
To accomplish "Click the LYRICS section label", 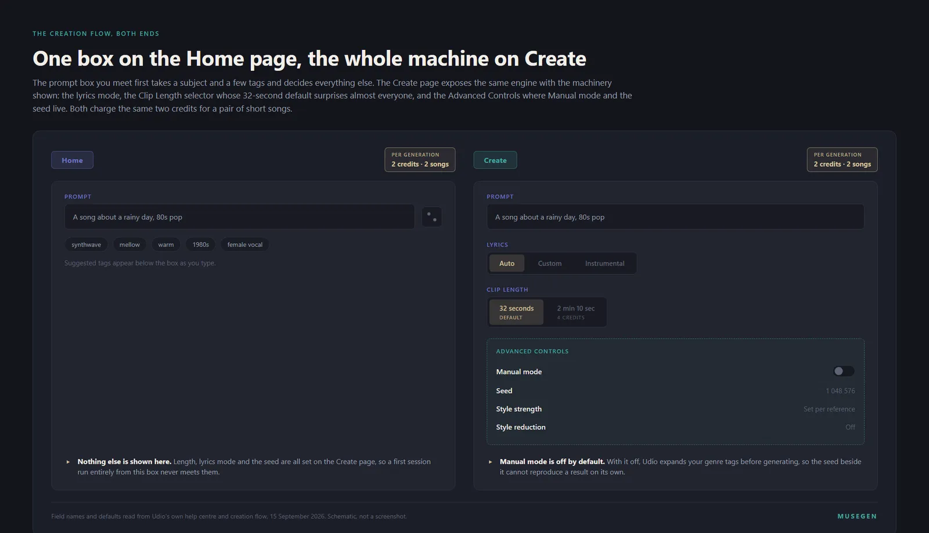I will pos(497,245).
